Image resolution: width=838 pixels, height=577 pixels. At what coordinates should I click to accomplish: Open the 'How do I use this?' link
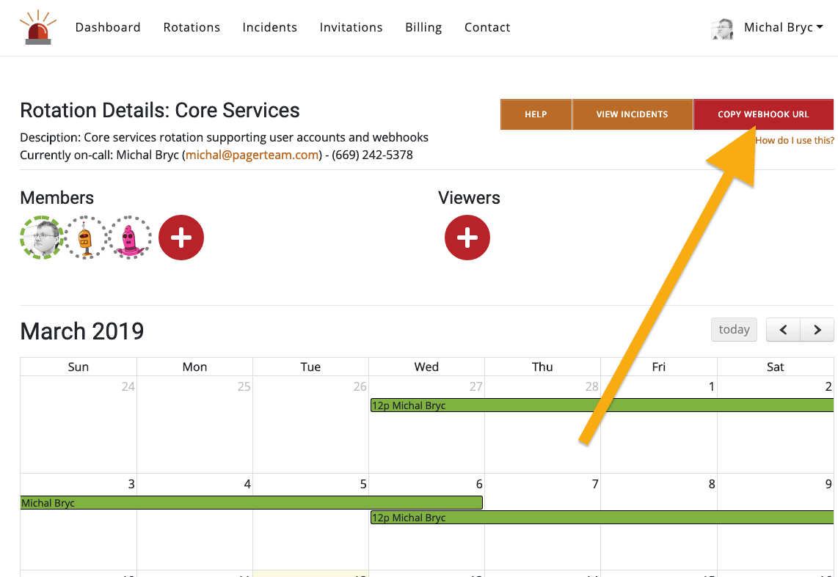click(795, 141)
